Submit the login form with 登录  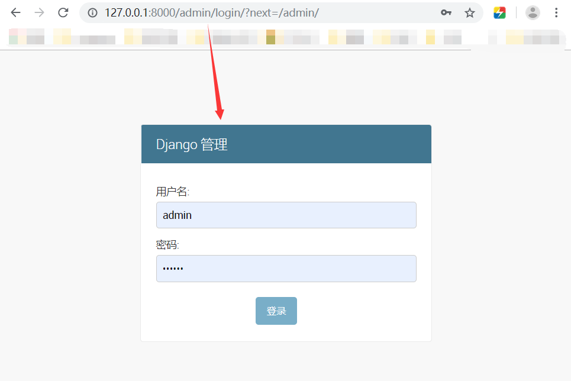[276, 311]
